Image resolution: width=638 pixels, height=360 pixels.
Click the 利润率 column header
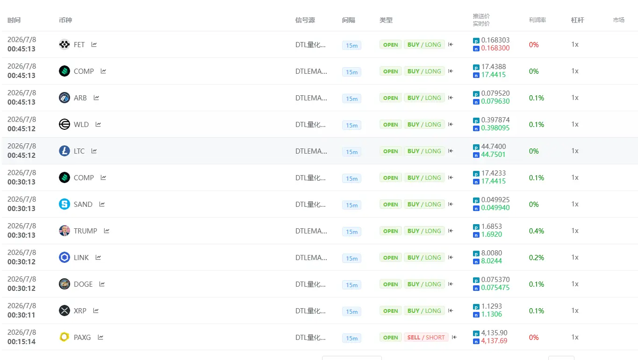point(538,20)
